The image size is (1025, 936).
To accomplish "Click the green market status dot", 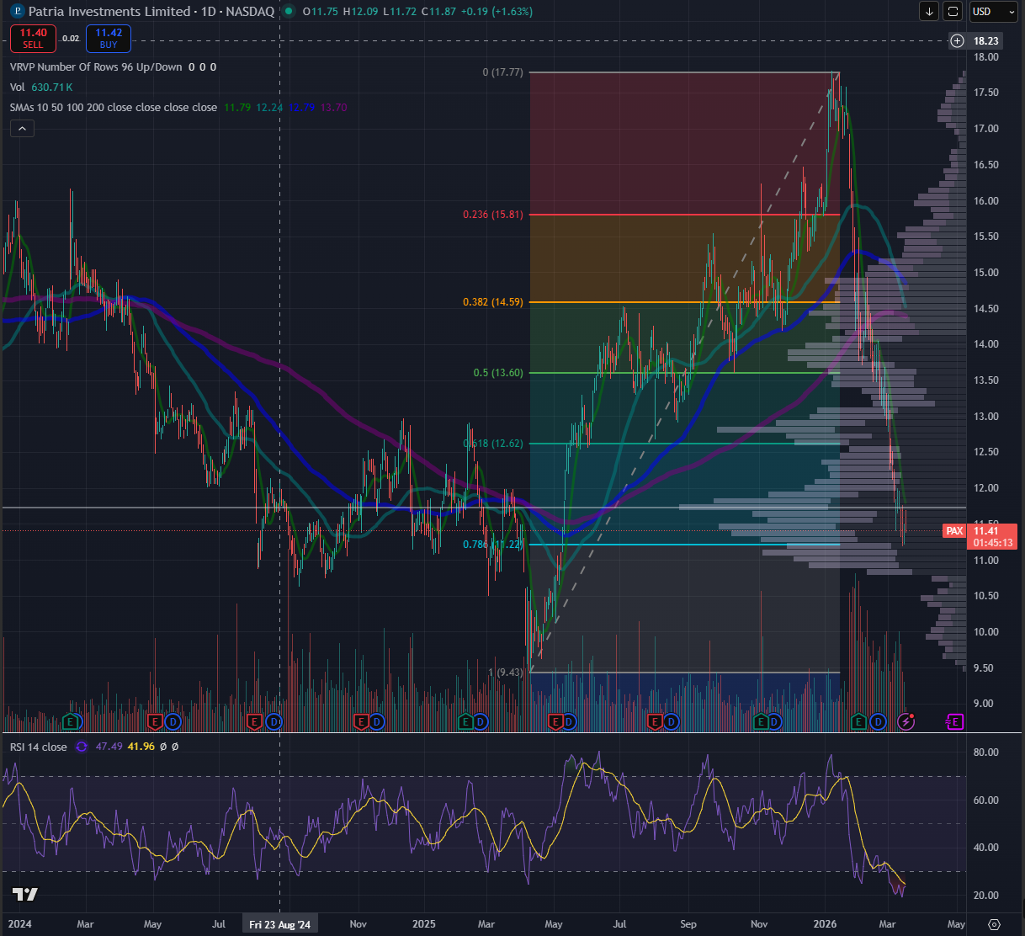I will coord(289,12).
